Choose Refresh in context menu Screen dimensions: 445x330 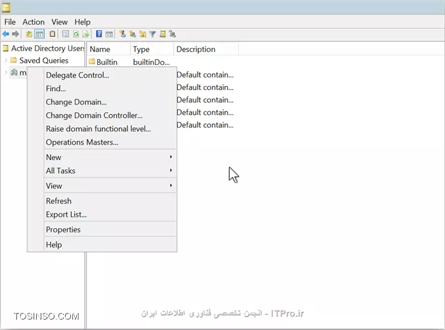110,201
